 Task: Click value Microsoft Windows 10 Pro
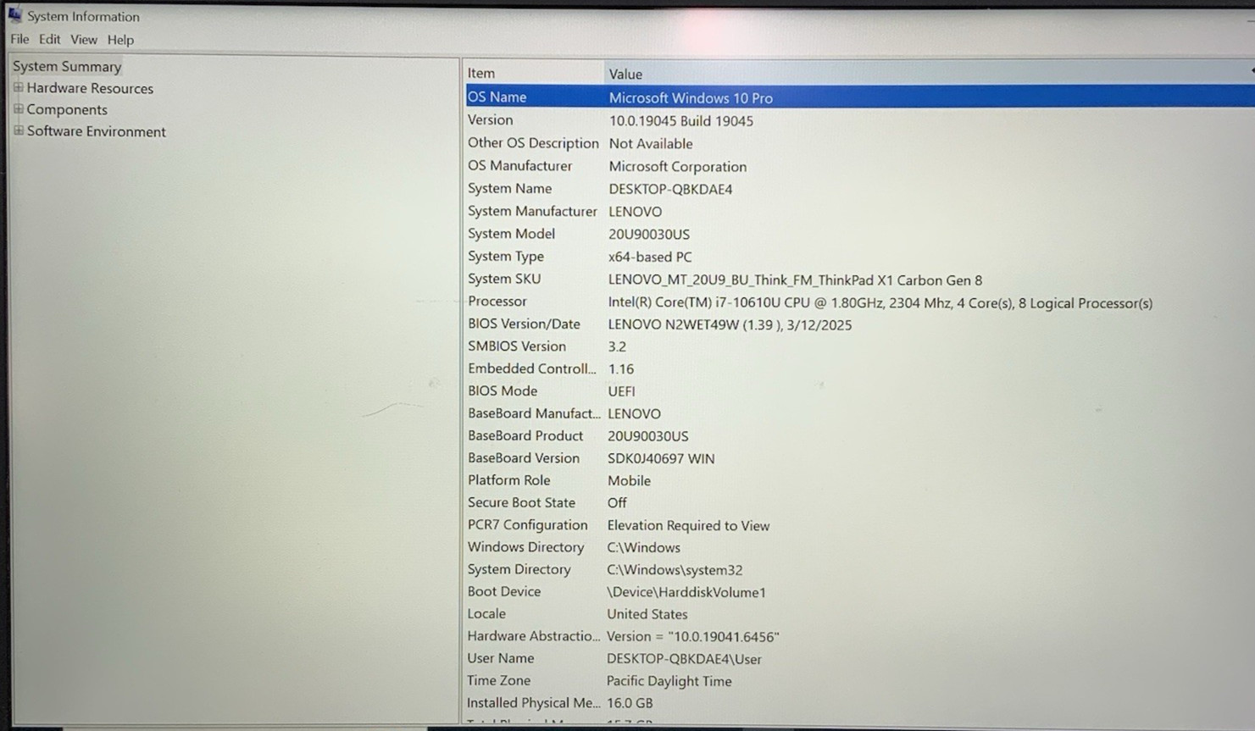click(691, 98)
